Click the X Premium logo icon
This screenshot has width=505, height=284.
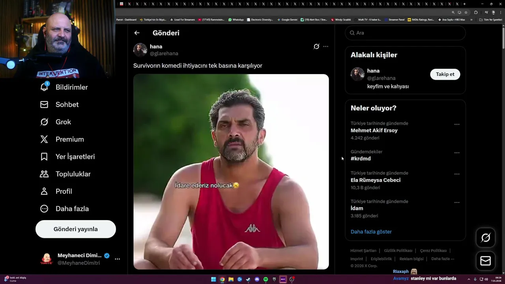(44, 139)
